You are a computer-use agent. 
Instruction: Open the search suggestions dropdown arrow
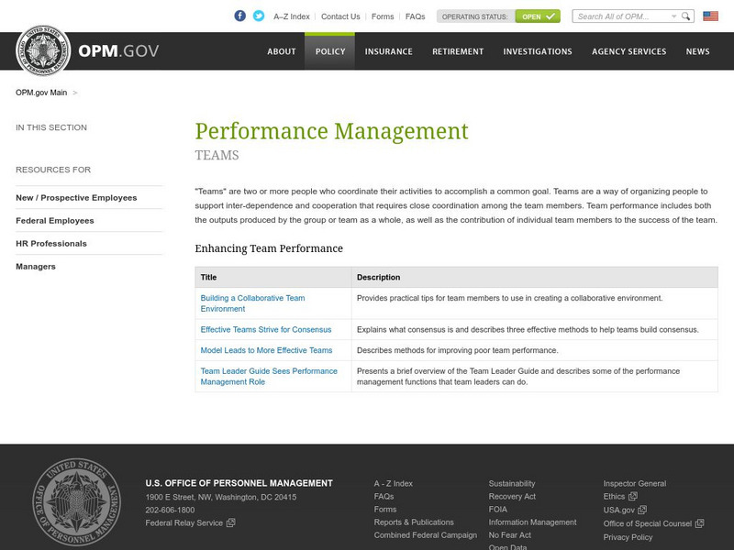tap(674, 16)
